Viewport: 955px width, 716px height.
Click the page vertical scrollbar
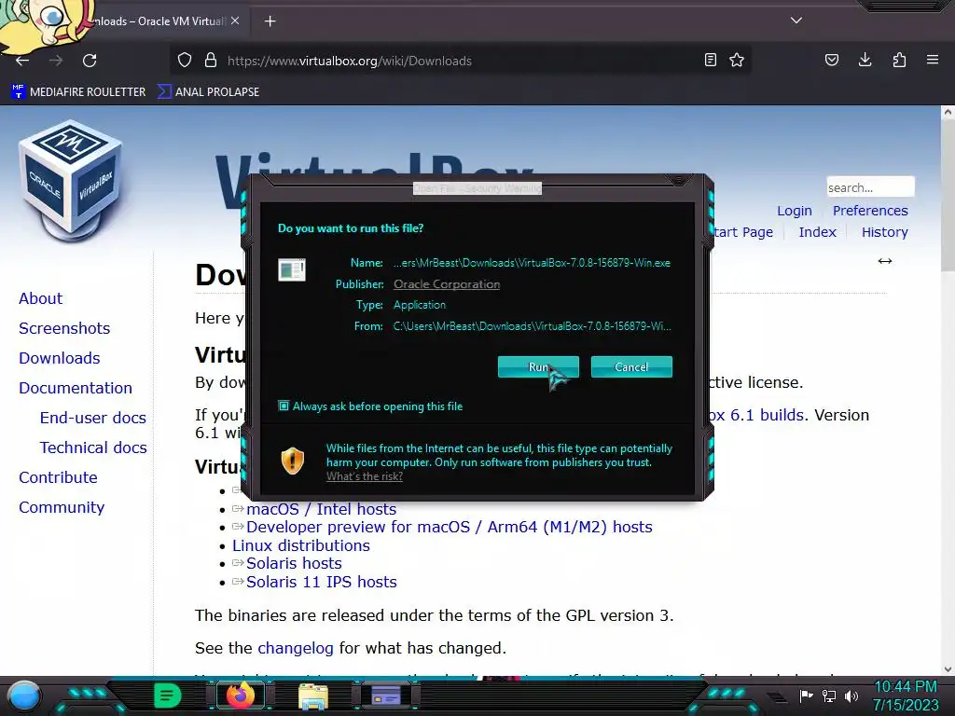[x=948, y=195]
